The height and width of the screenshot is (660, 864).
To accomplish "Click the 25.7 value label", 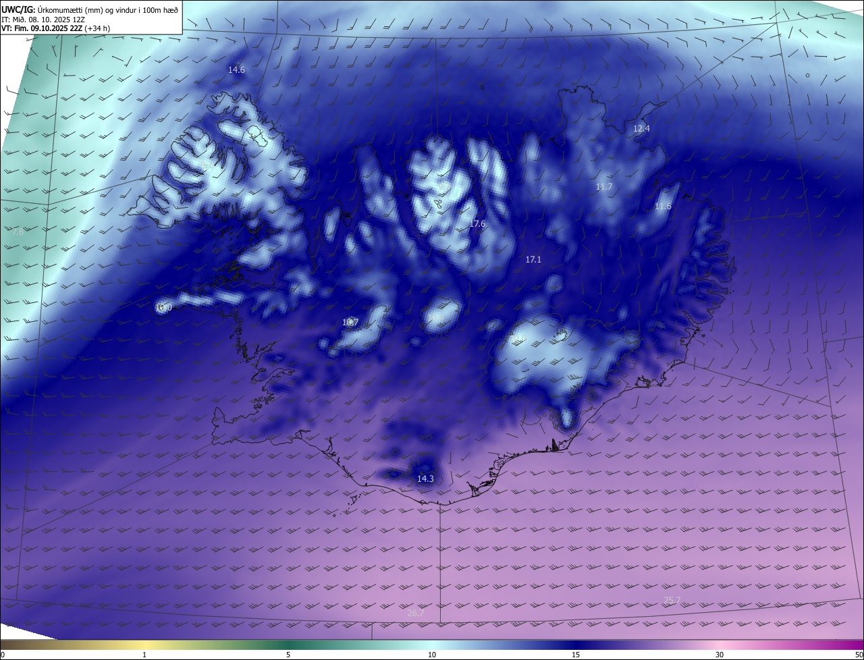I will tap(672, 600).
